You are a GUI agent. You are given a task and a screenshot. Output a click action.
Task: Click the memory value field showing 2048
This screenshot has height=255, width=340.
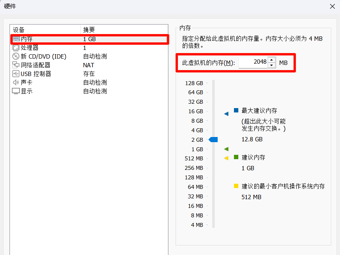pos(253,63)
